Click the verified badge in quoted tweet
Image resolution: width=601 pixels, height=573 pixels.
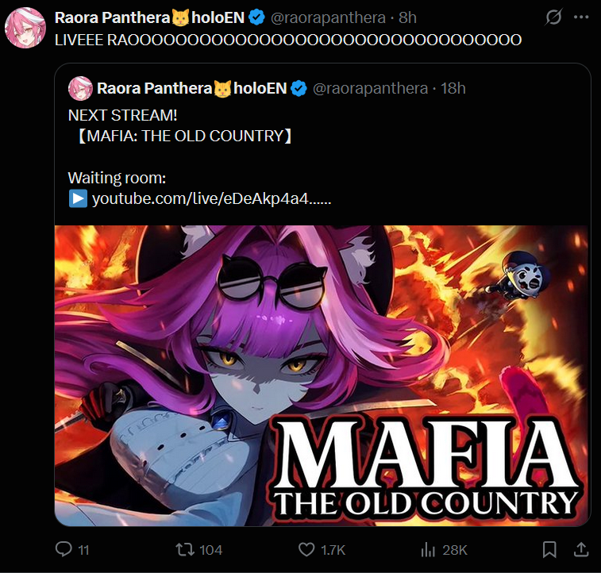tap(298, 88)
